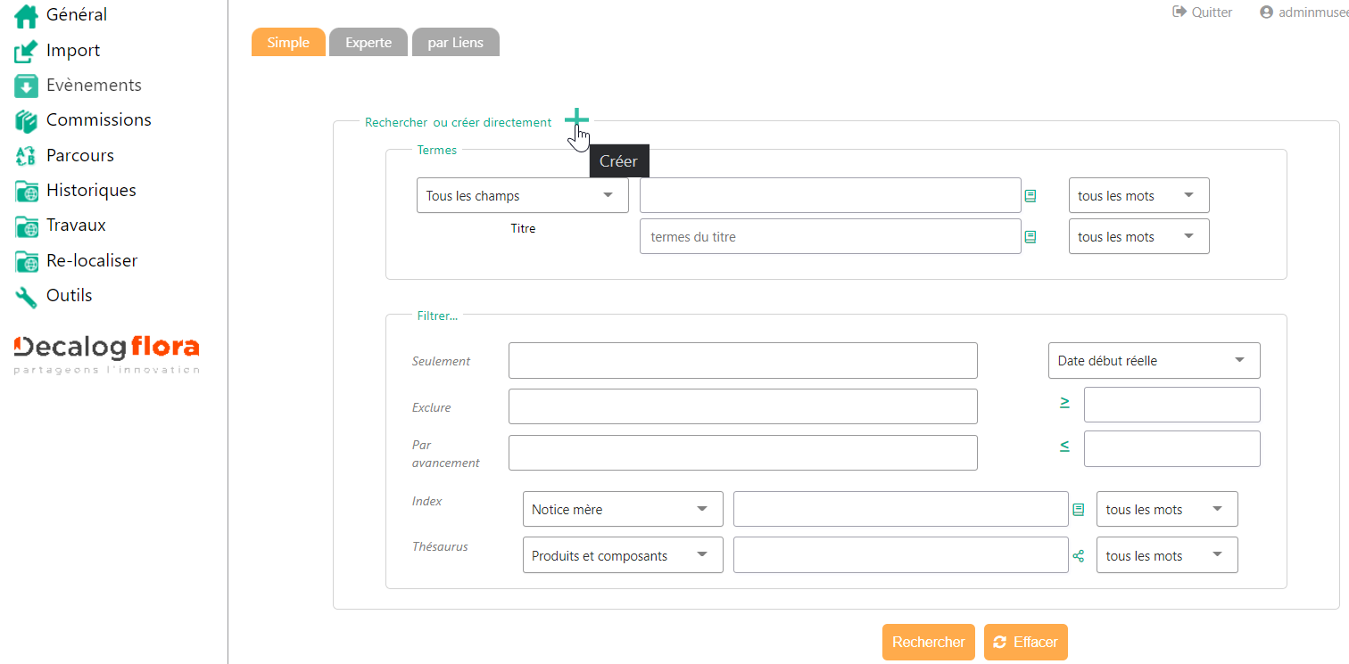Click the Général home icon
Viewport: 1349px width, 664px height.
coord(27,16)
